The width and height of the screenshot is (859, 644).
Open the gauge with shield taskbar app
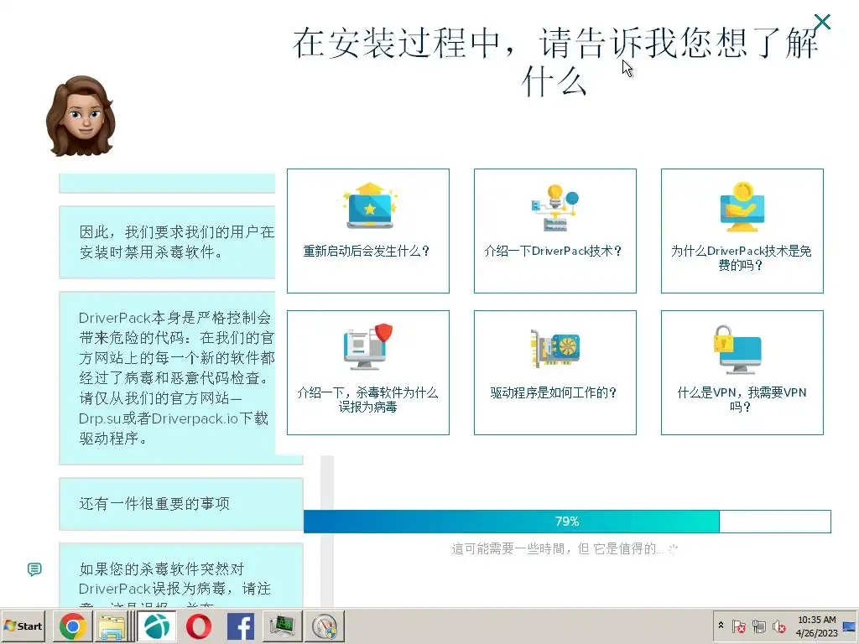[x=325, y=626]
